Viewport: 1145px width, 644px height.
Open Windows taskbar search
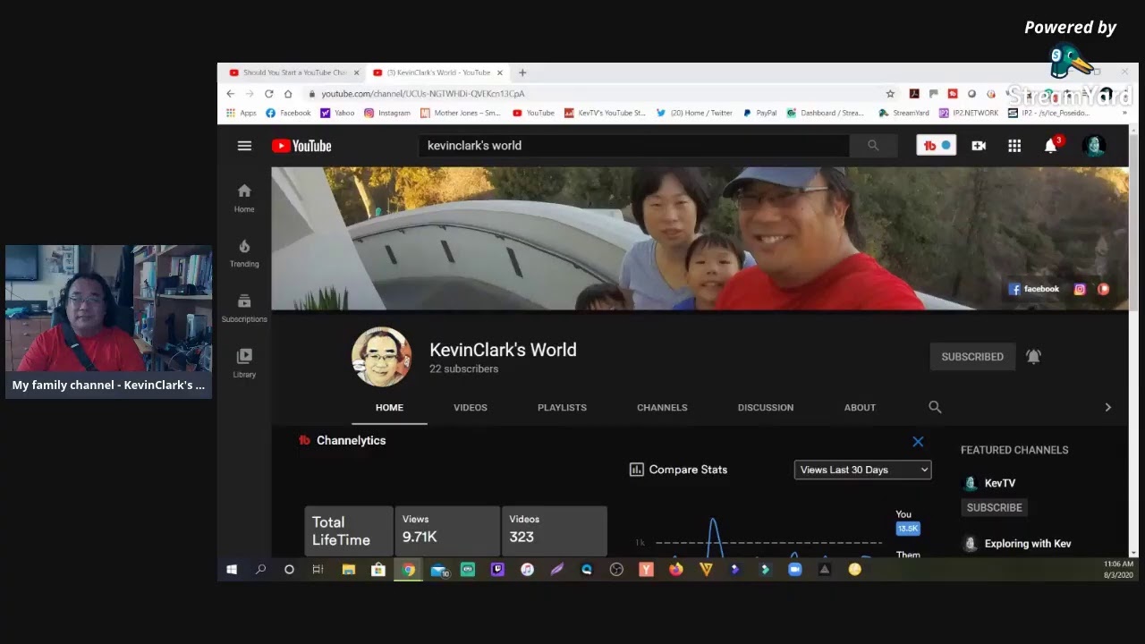coord(260,569)
